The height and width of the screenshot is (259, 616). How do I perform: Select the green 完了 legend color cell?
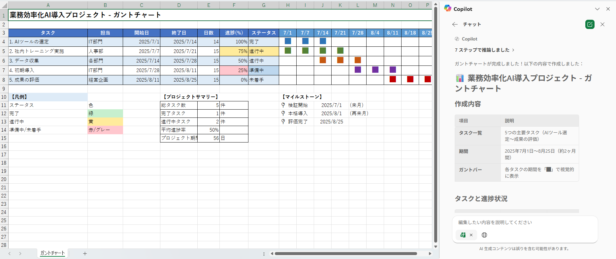(105, 114)
